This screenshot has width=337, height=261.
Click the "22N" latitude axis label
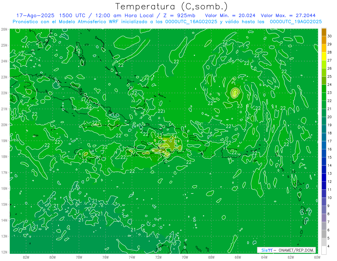pos(4,93)
